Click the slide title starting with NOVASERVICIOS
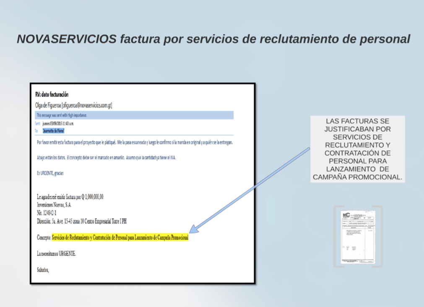This screenshot has height=307, width=424. tap(213, 39)
